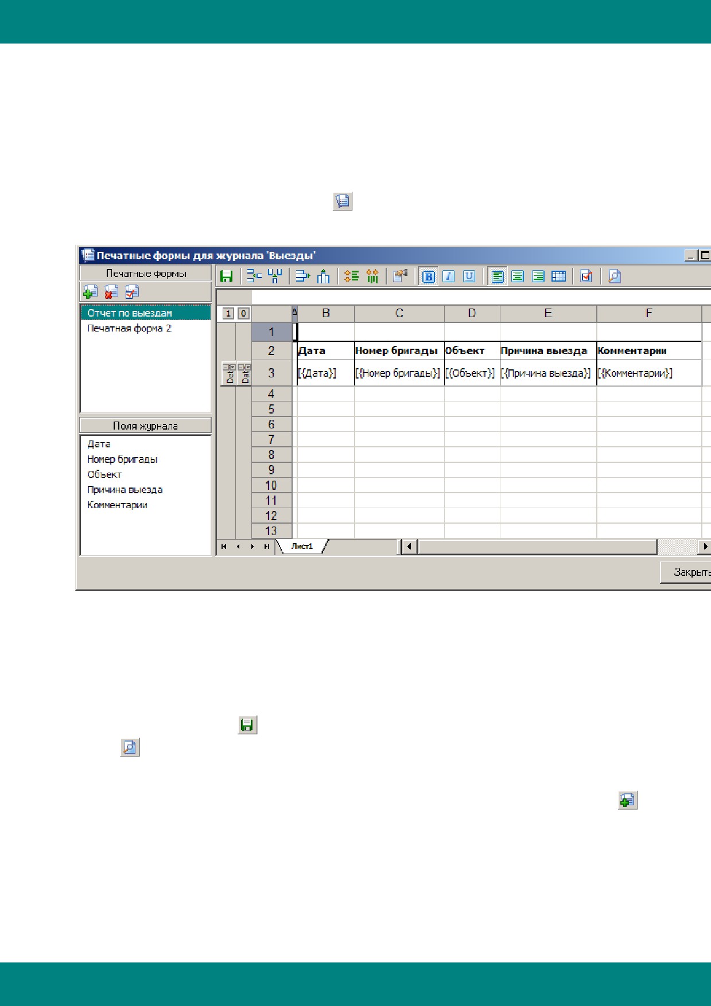Image resolution: width=711 pixels, height=1006 pixels.
Task: Select column D header
Action: [x=472, y=313]
